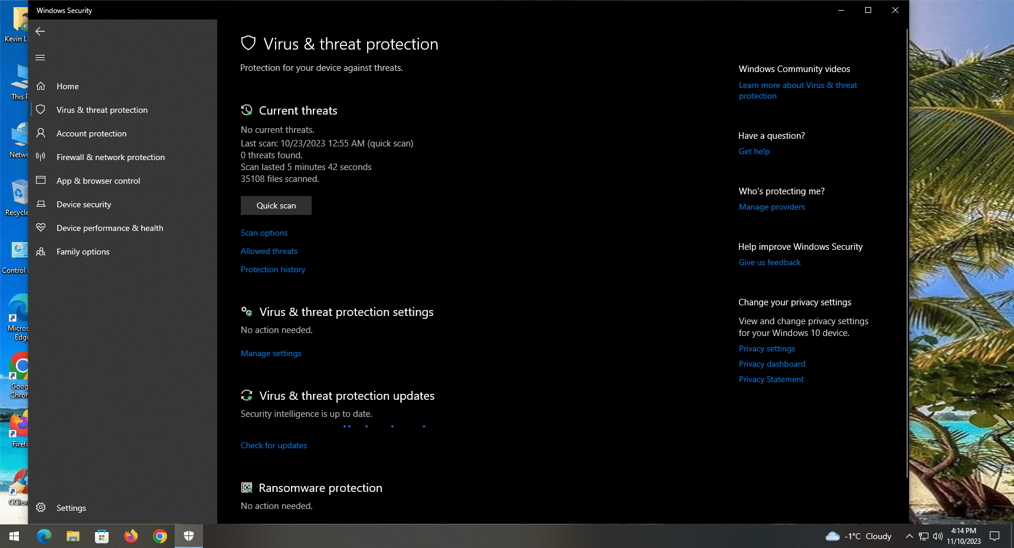Open Privacy settings link
The width and height of the screenshot is (1014, 548).
click(767, 348)
